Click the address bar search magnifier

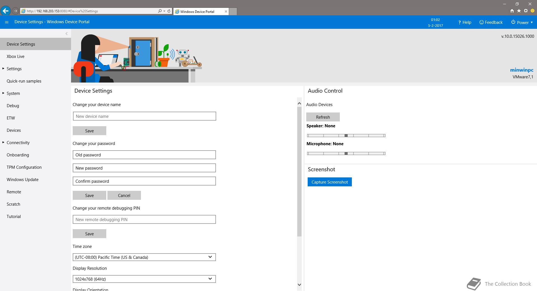point(160,11)
